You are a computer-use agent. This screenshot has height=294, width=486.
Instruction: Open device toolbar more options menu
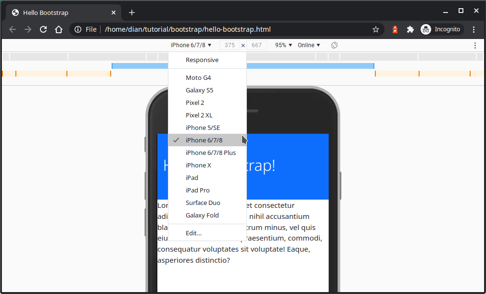click(475, 45)
